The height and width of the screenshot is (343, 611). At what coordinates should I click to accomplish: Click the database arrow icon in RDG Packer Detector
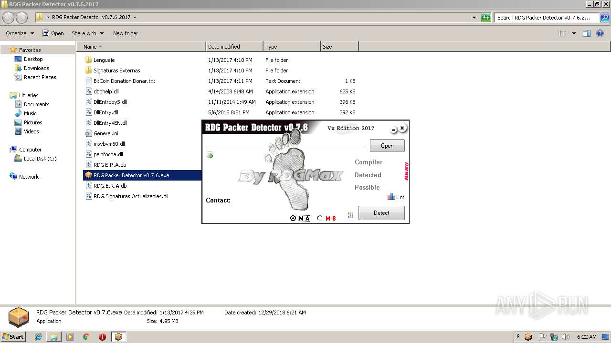point(210,155)
